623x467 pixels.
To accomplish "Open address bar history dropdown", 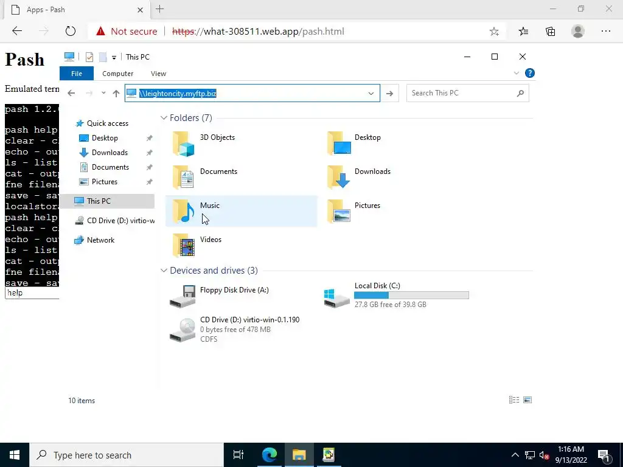I will click(371, 93).
